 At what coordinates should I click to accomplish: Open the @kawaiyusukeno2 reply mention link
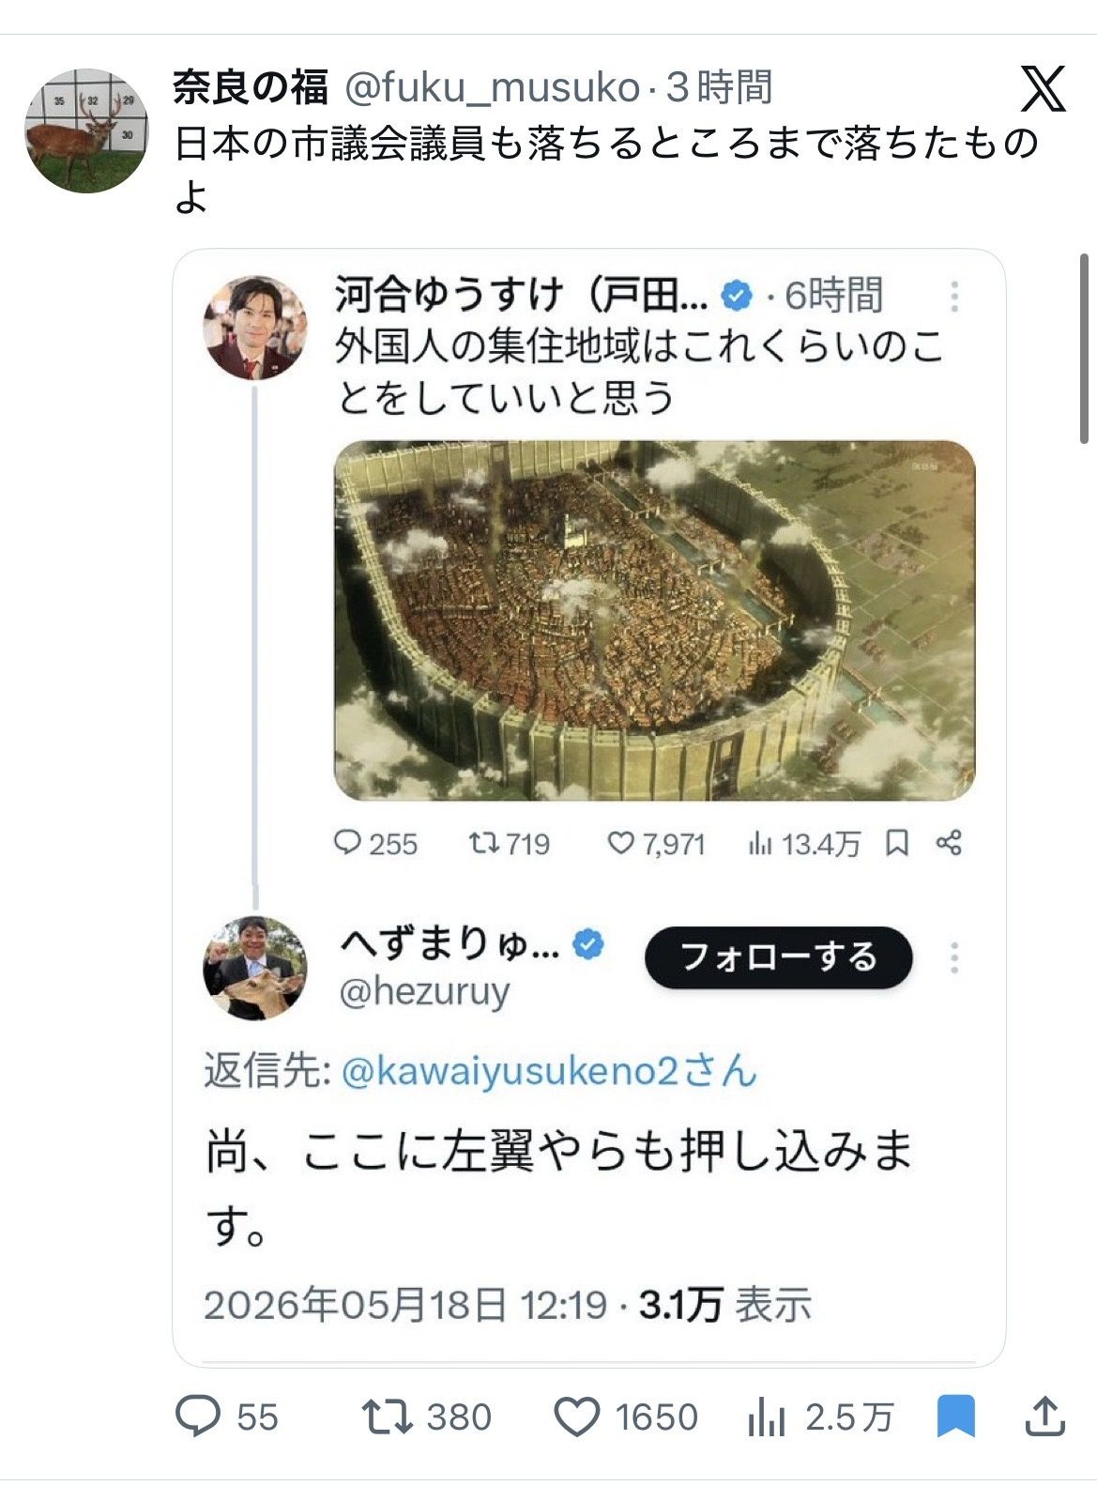[x=549, y=1071]
